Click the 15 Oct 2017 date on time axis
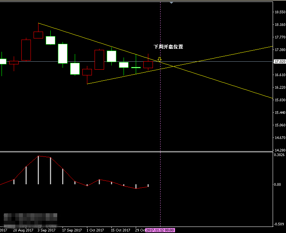Image resolution: width=286 pixels, height=233 pixels. (121, 230)
